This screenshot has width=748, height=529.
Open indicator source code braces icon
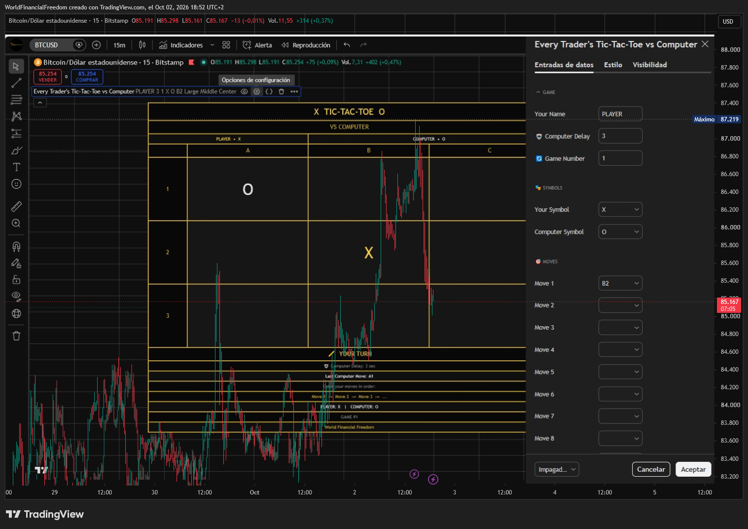(269, 91)
